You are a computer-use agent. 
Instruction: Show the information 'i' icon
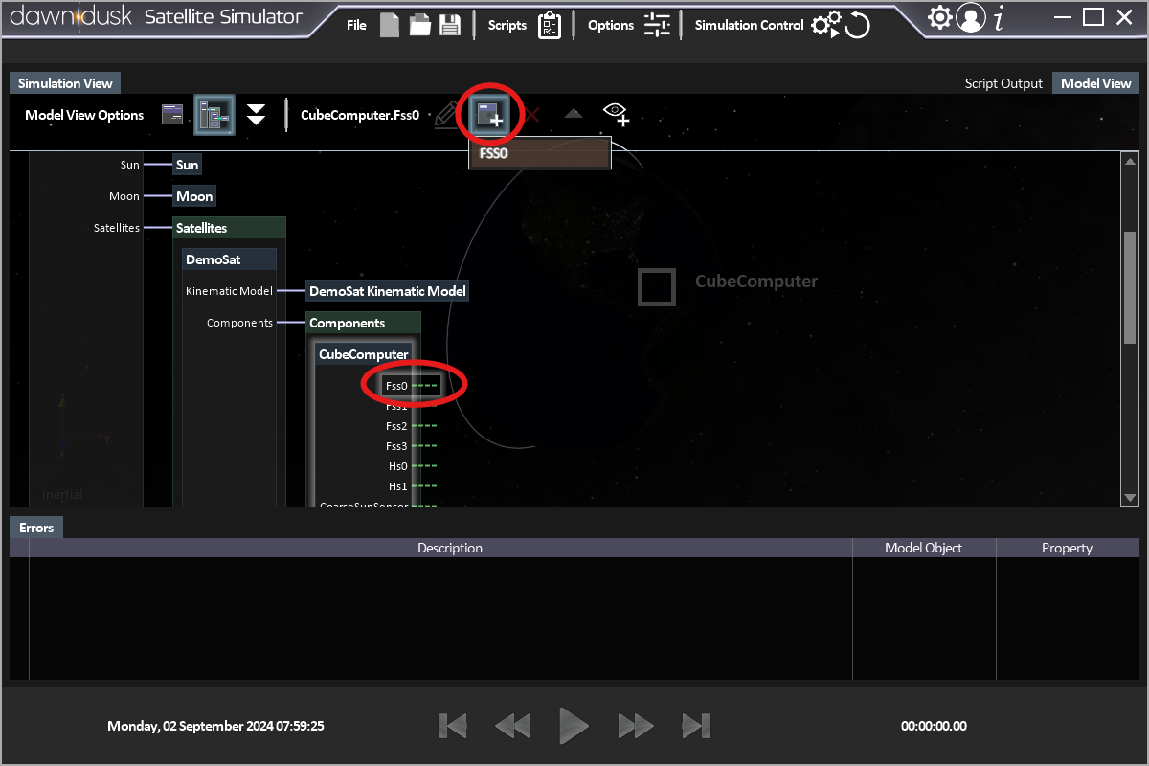(999, 18)
